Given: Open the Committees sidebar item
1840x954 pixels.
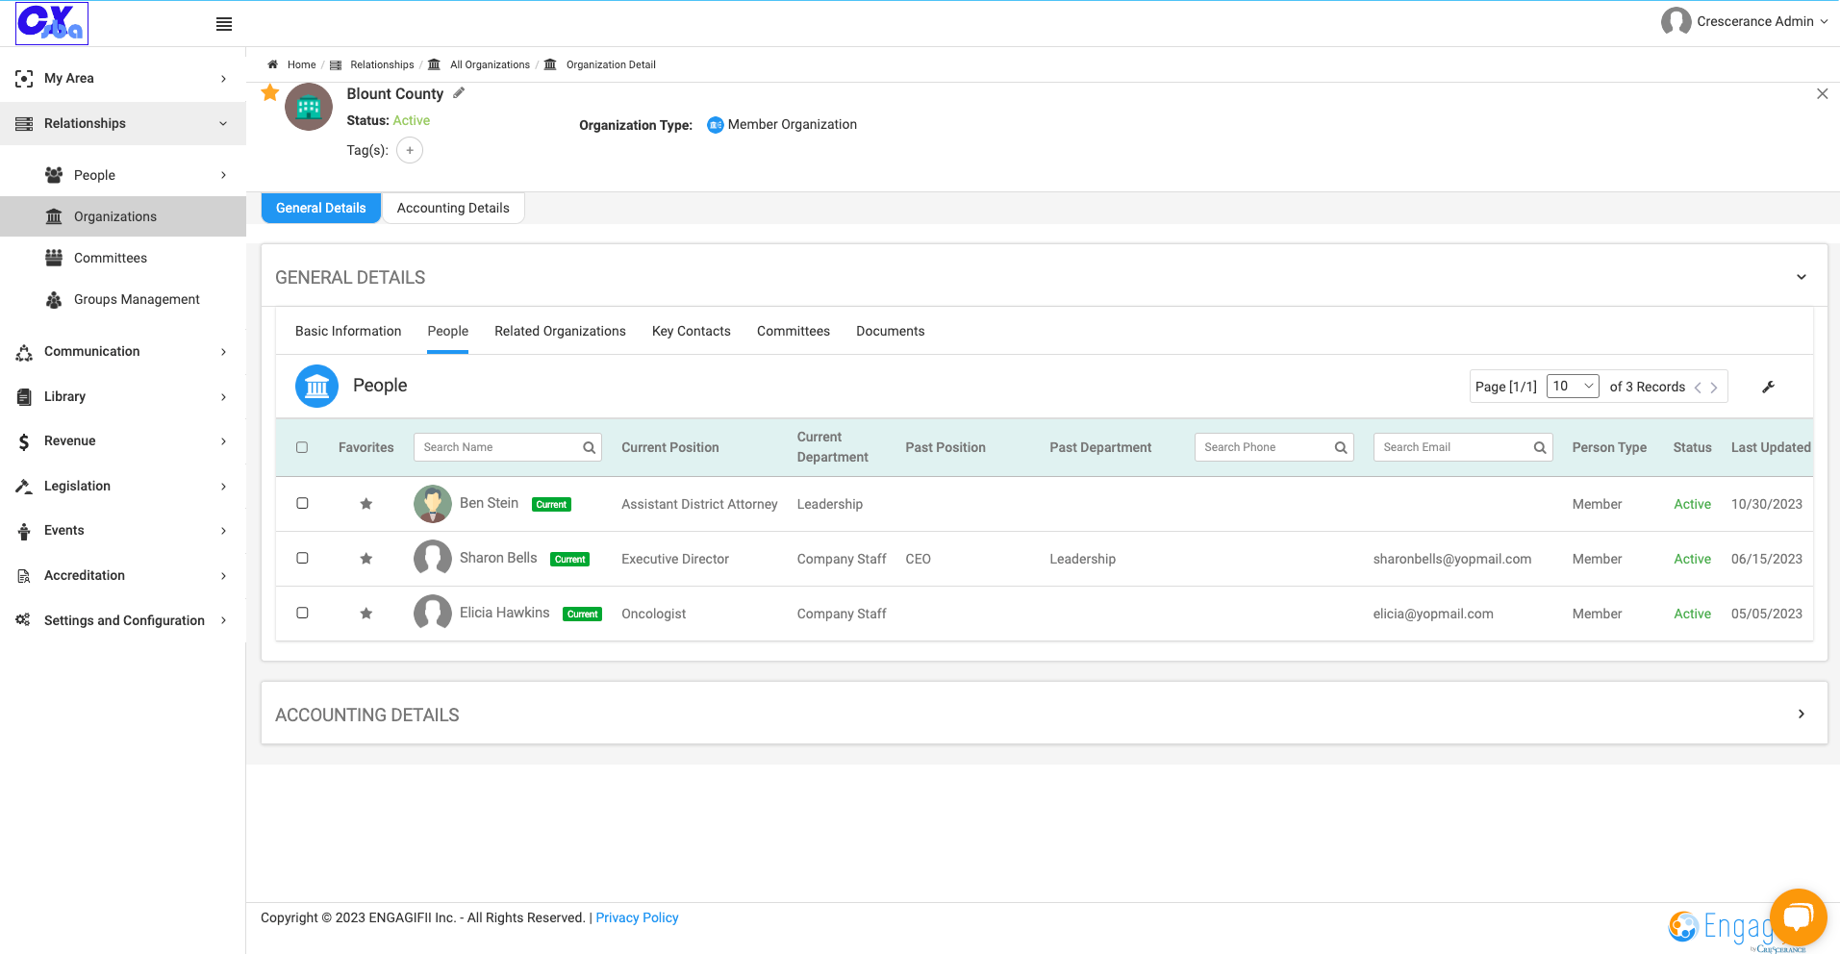Looking at the screenshot, I should [123, 258].
